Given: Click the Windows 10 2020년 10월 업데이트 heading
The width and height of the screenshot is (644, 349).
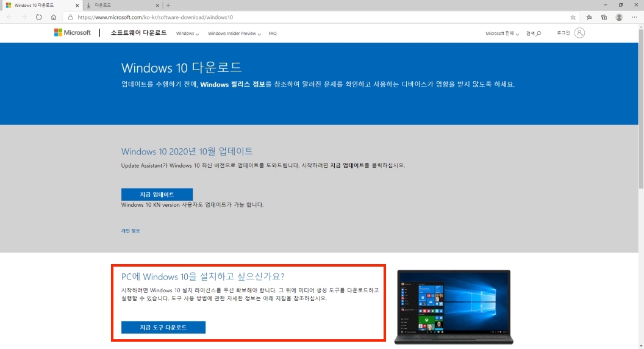Looking at the screenshot, I should [x=187, y=151].
